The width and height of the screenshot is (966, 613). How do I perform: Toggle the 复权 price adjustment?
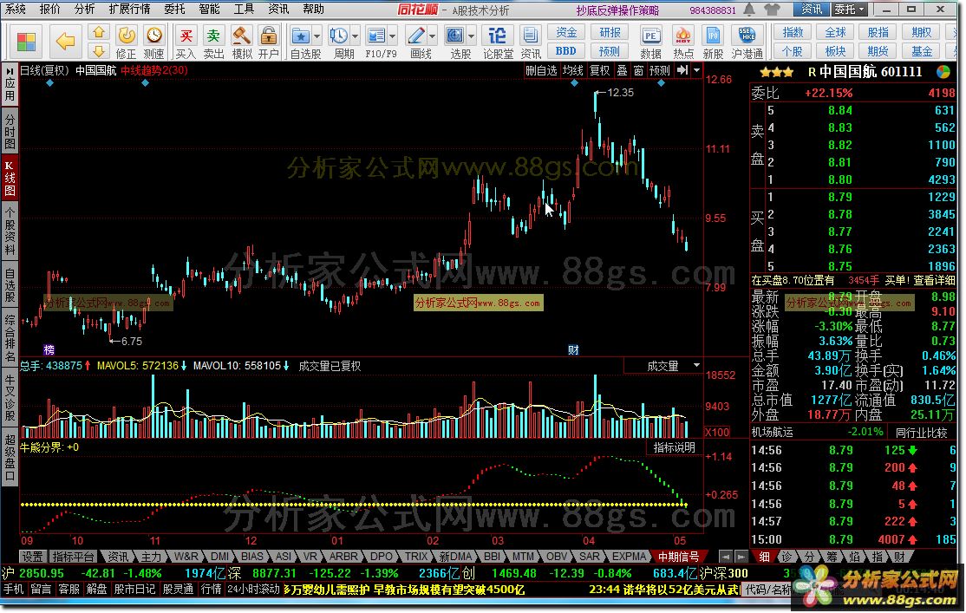pyautogui.click(x=599, y=71)
